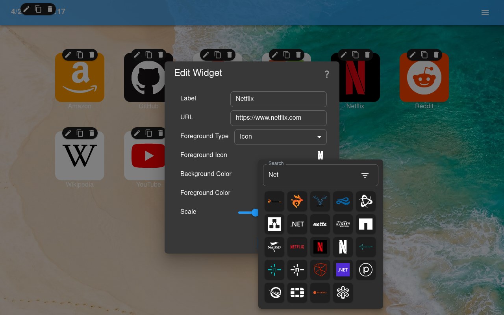This screenshot has width=504, height=315.
Task: Click the current Foreground Icon preview
Action: [x=321, y=155]
